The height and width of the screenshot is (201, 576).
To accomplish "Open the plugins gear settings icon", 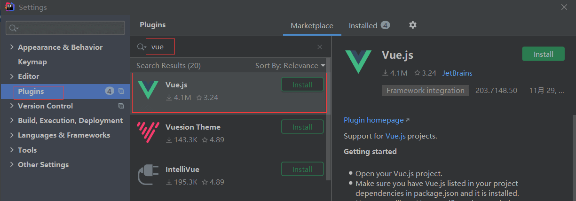I will click(x=413, y=25).
